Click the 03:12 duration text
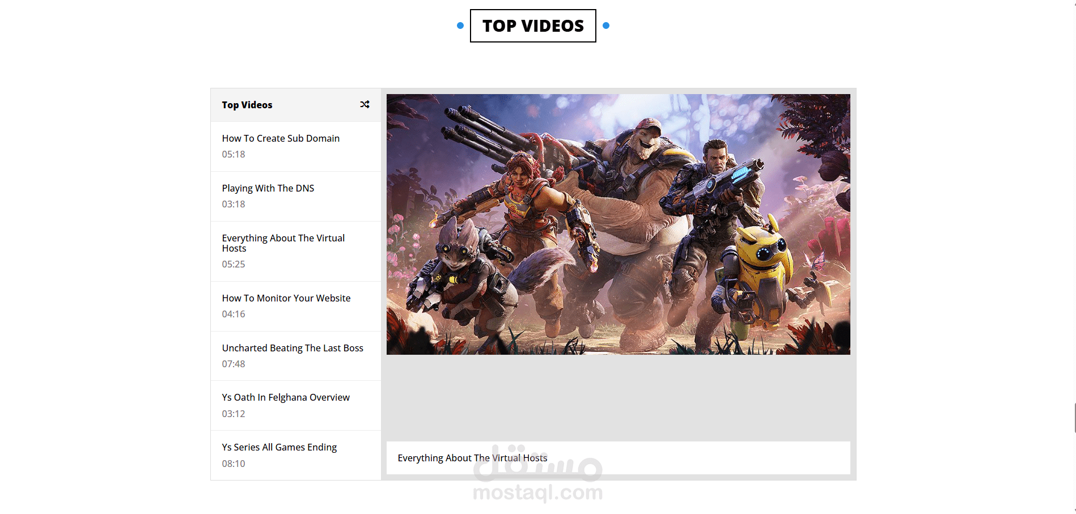This screenshot has height=514, width=1076. pos(234,414)
